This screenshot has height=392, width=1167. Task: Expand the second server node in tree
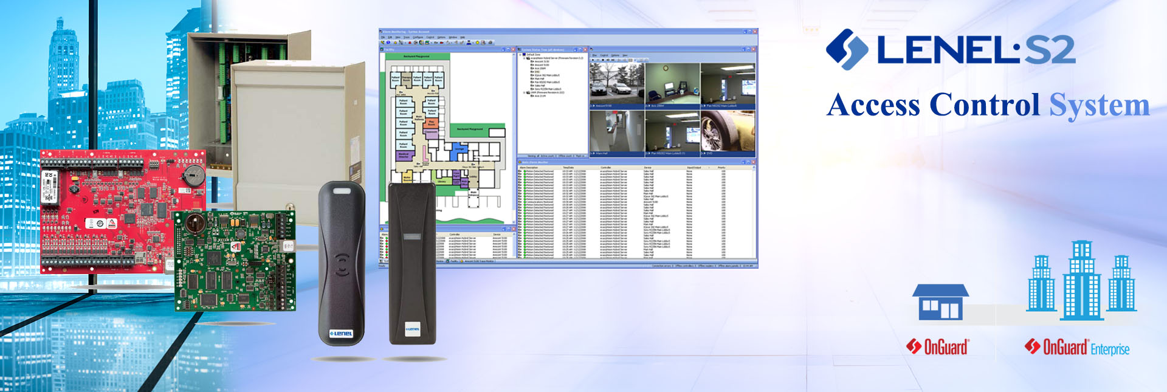click(524, 92)
